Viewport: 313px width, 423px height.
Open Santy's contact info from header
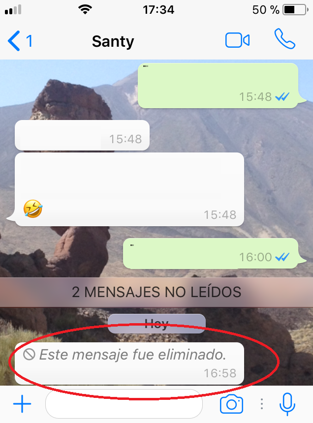[x=113, y=41]
